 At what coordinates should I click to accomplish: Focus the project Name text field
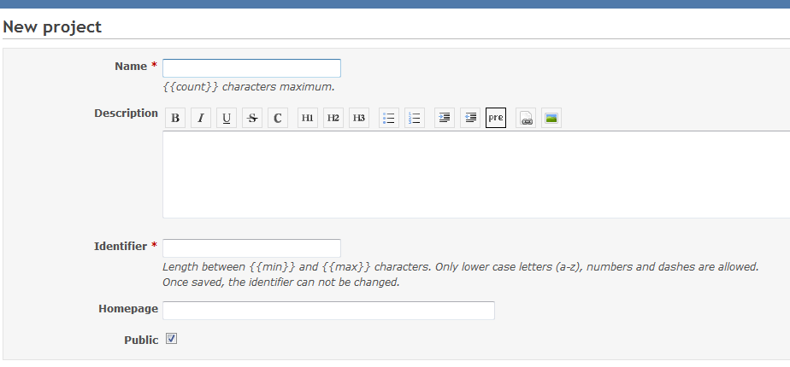(x=251, y=68)
